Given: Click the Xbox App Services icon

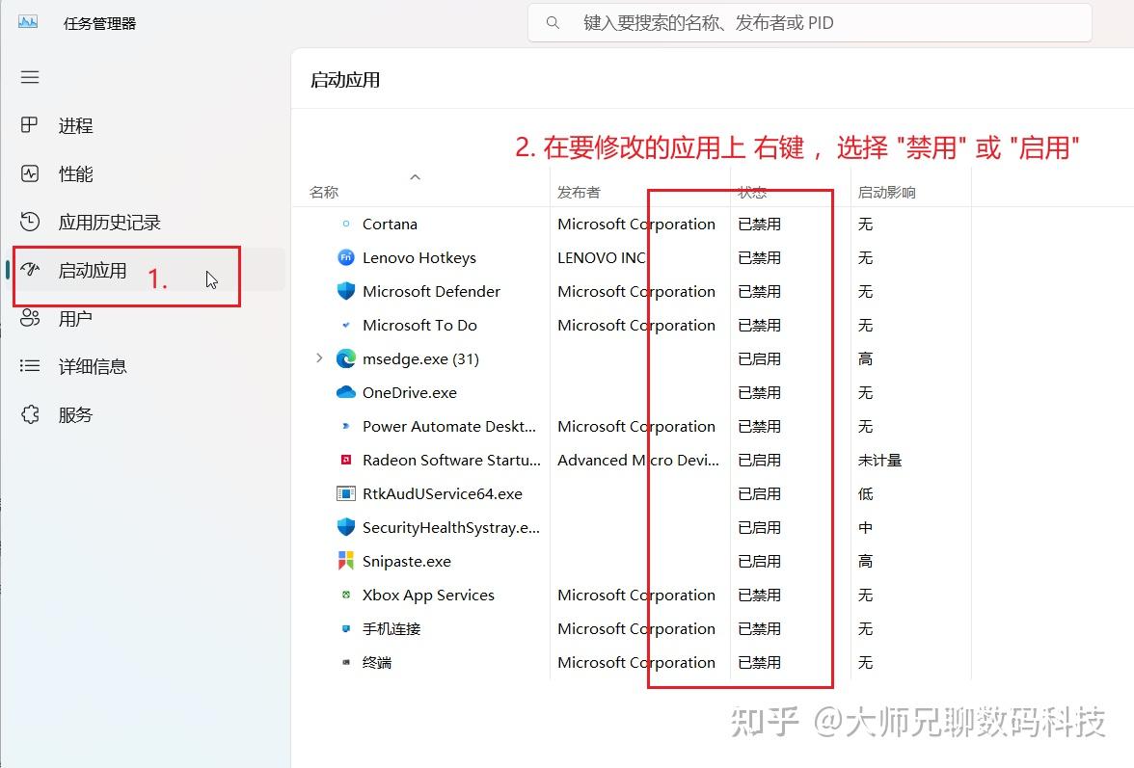Looking at the screenshot, I should pyautogui.click(x=345, y=595).
